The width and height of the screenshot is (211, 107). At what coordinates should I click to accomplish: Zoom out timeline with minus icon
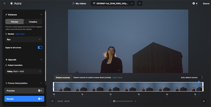110,101
